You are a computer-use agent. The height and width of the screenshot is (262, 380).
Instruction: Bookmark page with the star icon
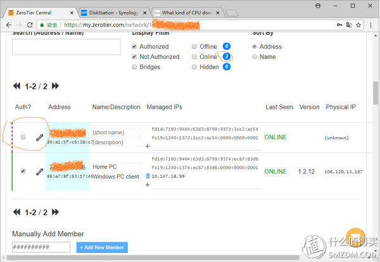coord(358,25)
